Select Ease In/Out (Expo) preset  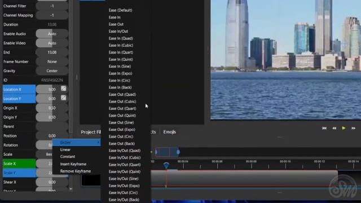[x=124, y=186]
